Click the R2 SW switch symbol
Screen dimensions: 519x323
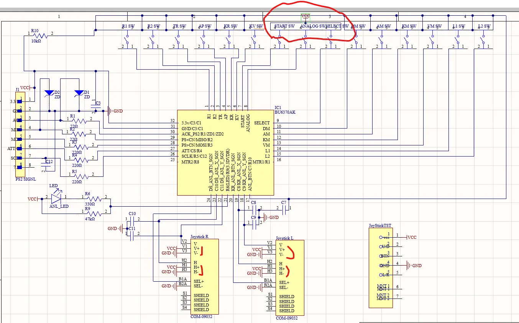[x=153, y=39]
